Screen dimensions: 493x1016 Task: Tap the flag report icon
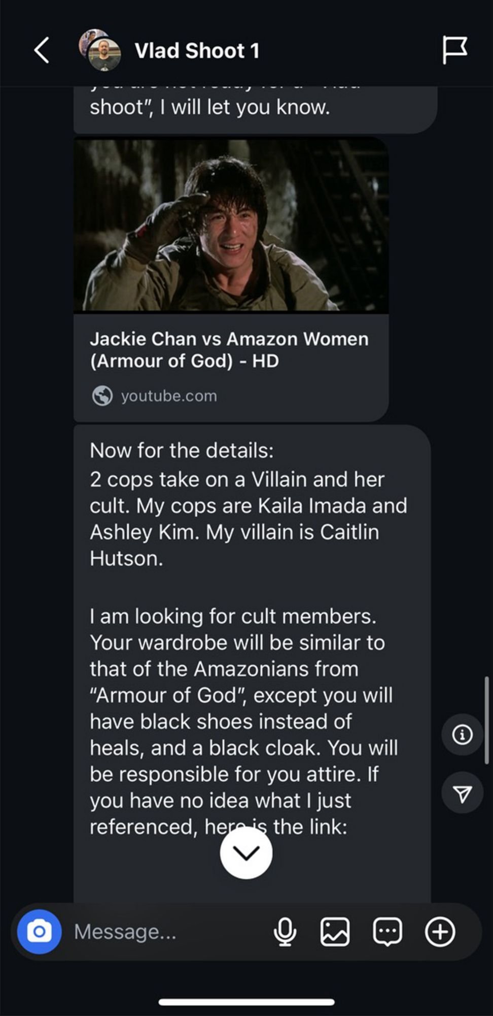tap(454, 50)
